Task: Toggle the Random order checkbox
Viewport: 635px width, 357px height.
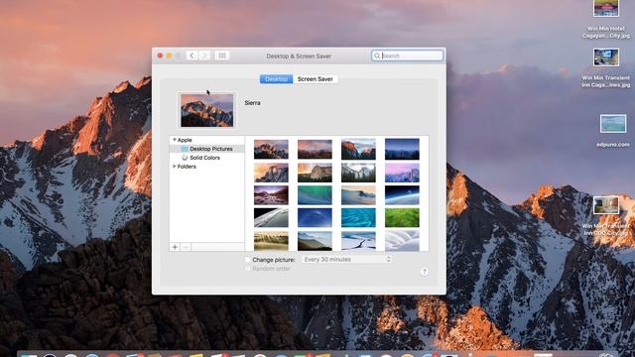Action: (247, 269)
